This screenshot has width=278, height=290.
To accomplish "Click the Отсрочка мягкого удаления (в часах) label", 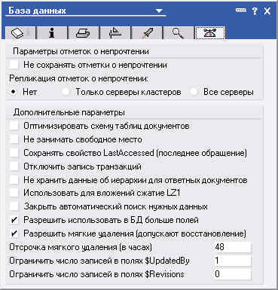I will click(x=81, y=247).
